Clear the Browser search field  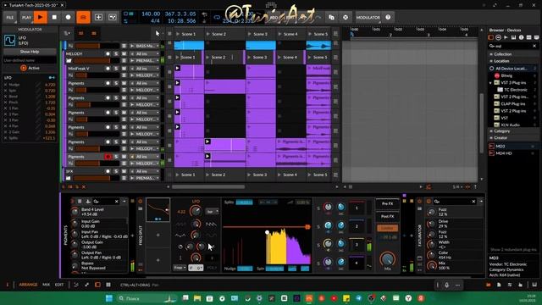534,46
